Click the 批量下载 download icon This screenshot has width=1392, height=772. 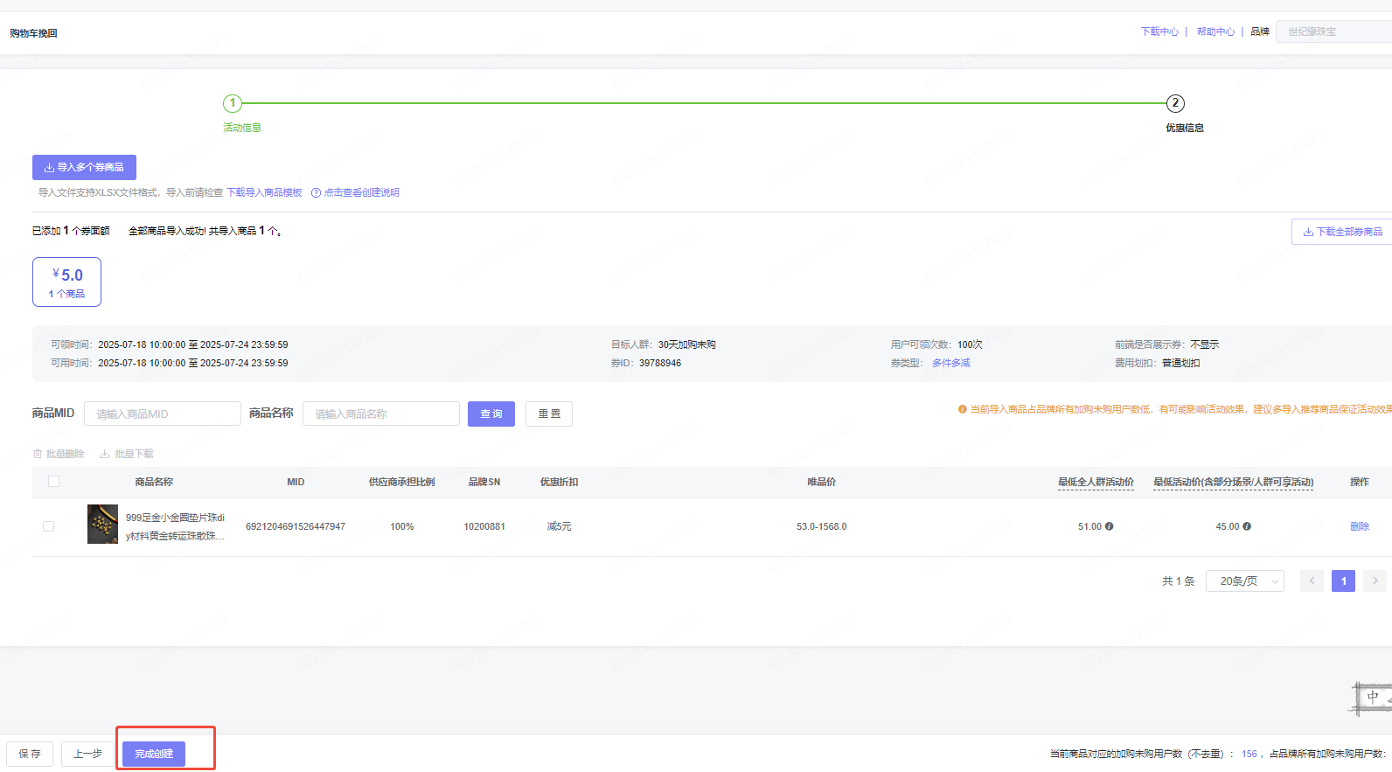(x=104, y=454)
